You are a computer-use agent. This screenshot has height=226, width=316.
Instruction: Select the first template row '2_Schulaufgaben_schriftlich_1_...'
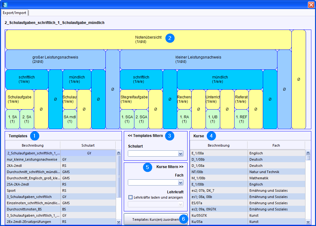point(60,153)
